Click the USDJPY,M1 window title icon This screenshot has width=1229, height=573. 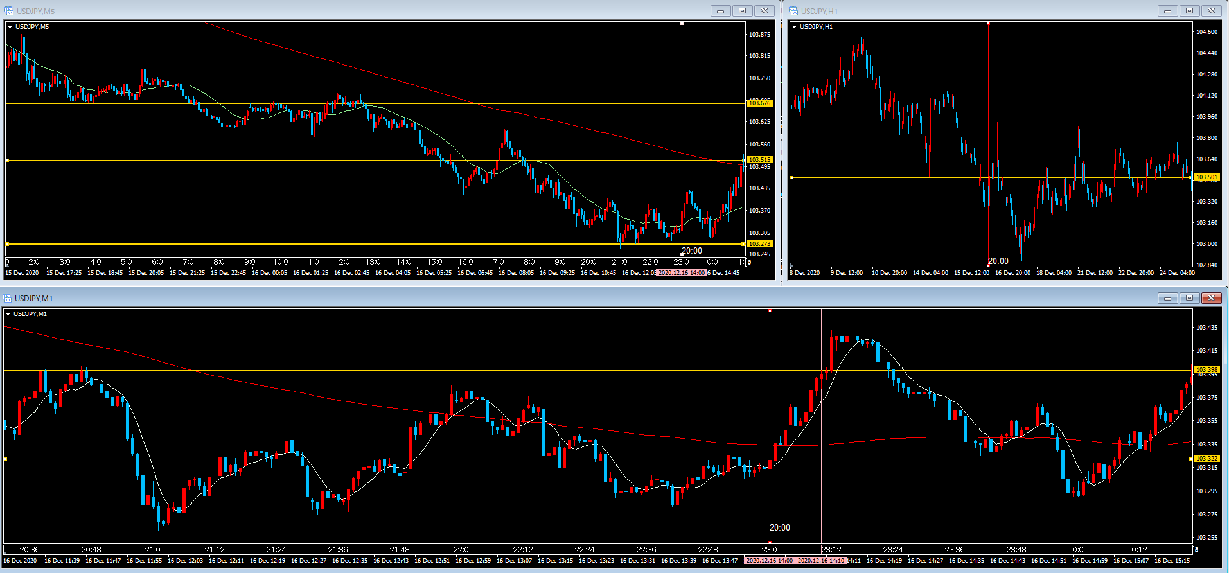coord(7,298)
